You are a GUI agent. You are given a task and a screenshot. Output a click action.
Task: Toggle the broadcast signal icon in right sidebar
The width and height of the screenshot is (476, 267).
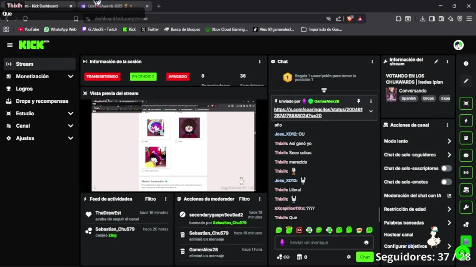(466, 172)
